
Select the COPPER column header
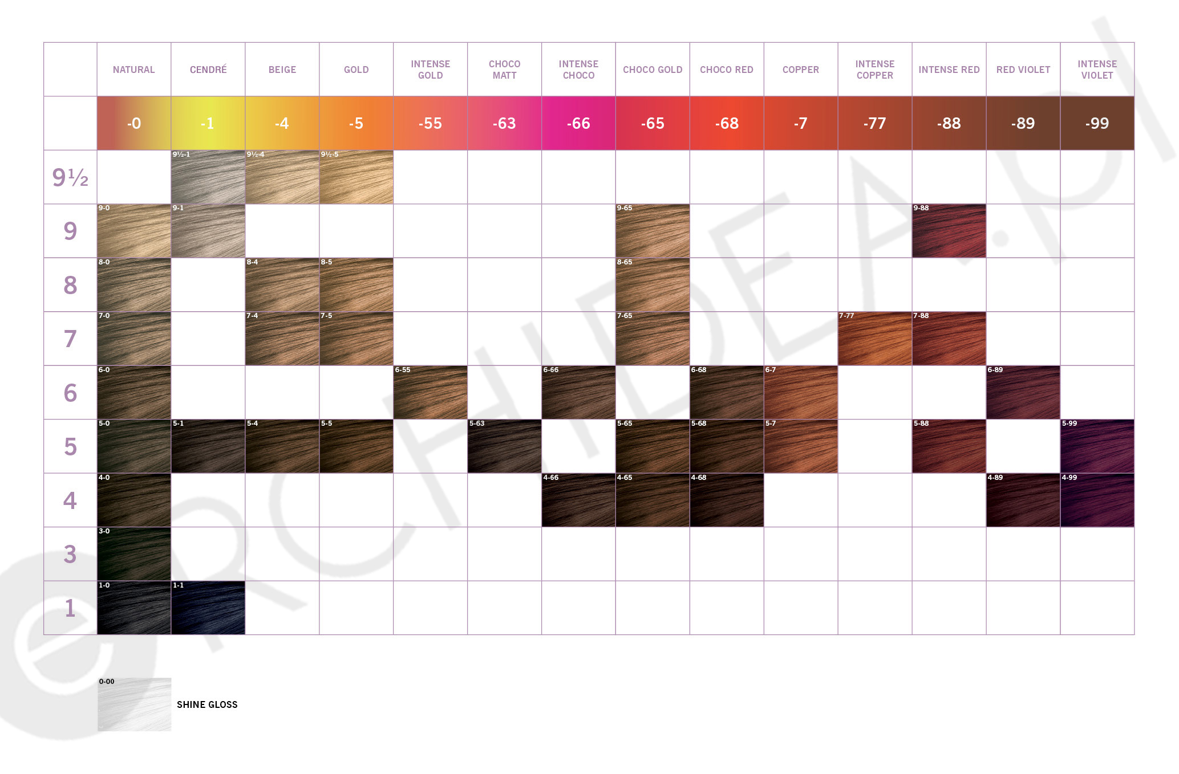801,70
